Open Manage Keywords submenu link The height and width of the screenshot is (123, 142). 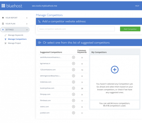coord(16,35)
